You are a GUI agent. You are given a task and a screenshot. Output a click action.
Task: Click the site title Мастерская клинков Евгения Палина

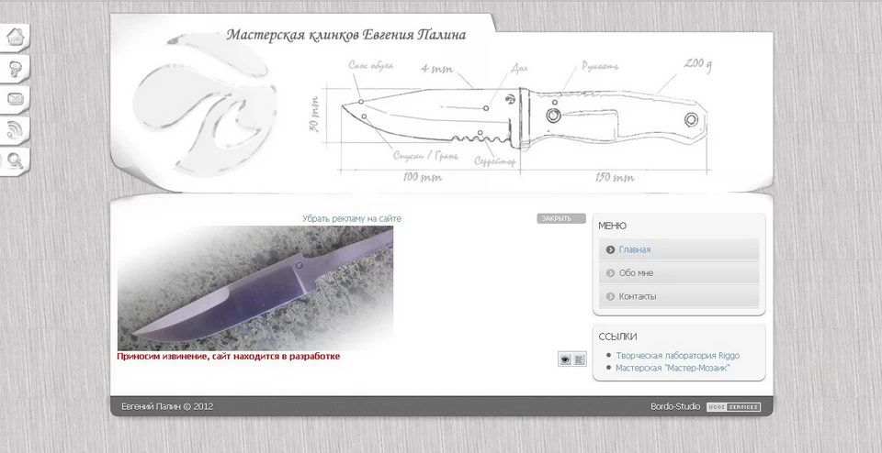(x=346, y=36)
